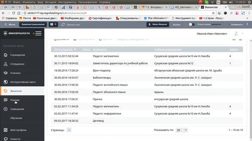The image size is (252, 141).
Task: Go to page 1 in pagination
Action: (69, 130)
